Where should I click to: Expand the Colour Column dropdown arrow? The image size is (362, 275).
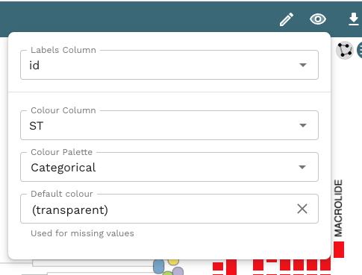303,125
